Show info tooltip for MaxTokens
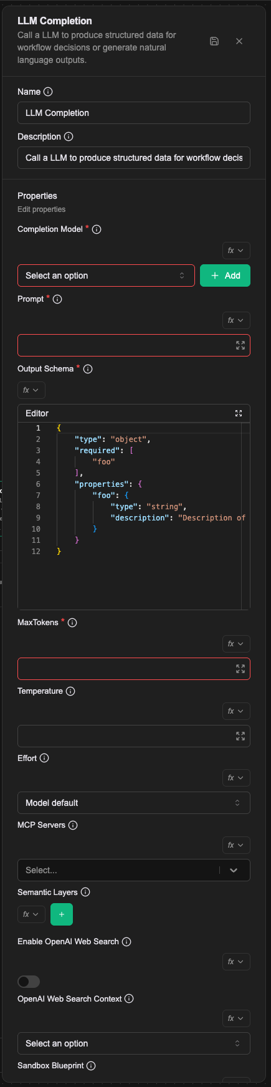Screen dimensions: 271x1087 [x=72, y=623]
